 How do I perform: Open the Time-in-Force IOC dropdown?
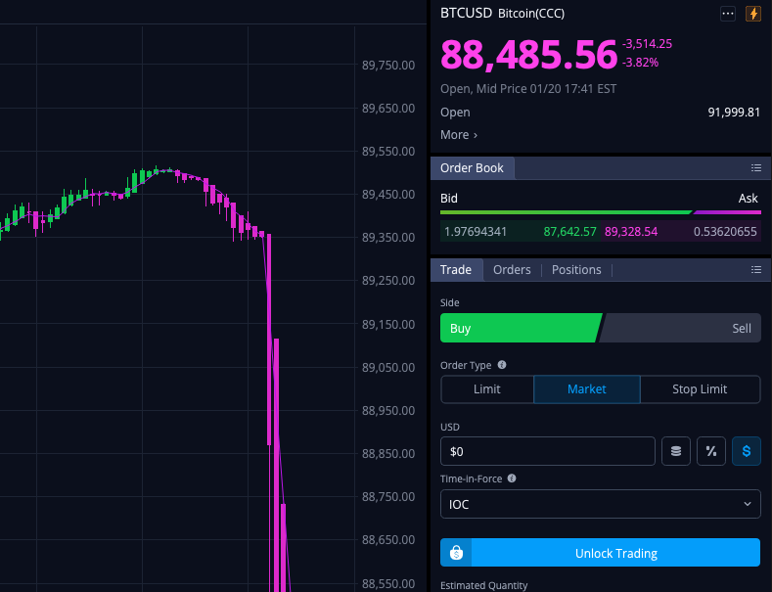(x=600, y=504)
